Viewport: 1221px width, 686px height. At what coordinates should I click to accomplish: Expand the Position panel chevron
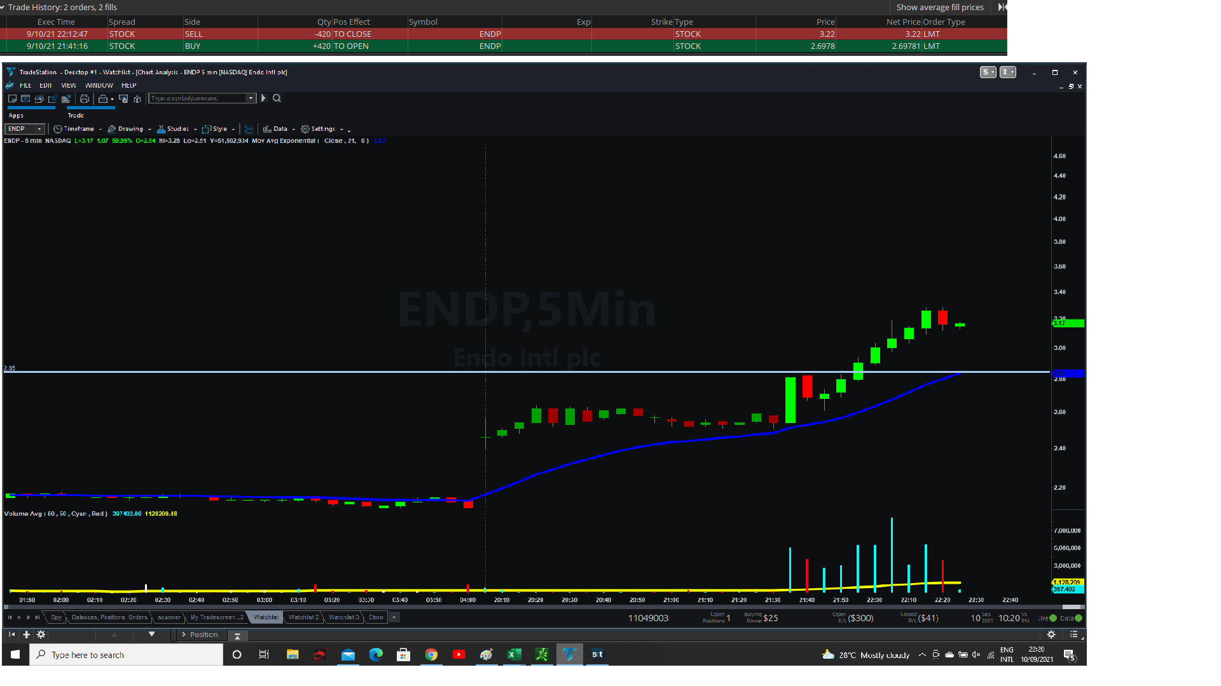point(184,635)
